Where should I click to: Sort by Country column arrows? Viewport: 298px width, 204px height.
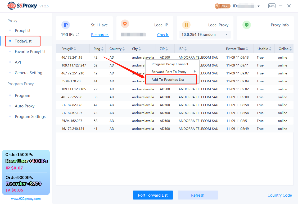(x=124, y=49)
